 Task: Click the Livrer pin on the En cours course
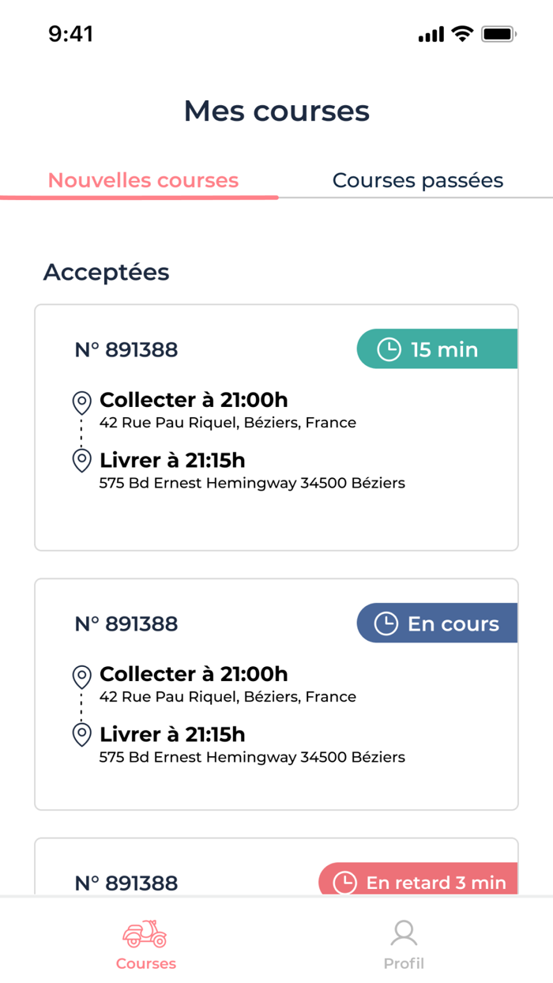pos(81,734)
